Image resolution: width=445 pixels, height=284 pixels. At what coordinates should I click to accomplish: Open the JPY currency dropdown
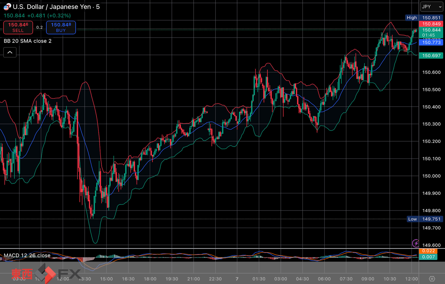431,7
